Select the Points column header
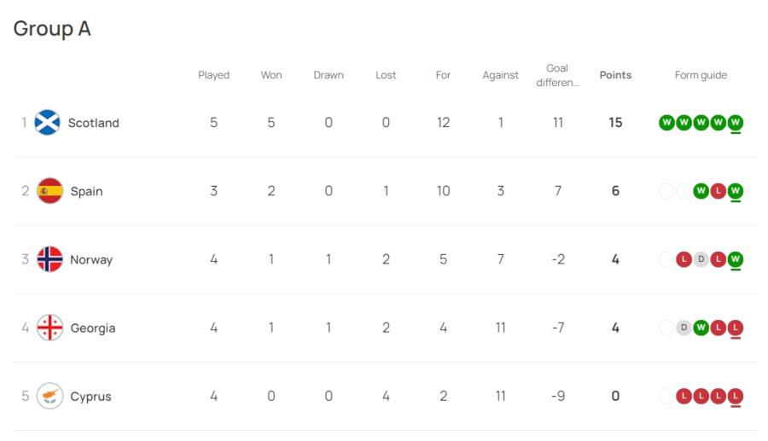Screen dimensions: 768x441 [615, 75]
